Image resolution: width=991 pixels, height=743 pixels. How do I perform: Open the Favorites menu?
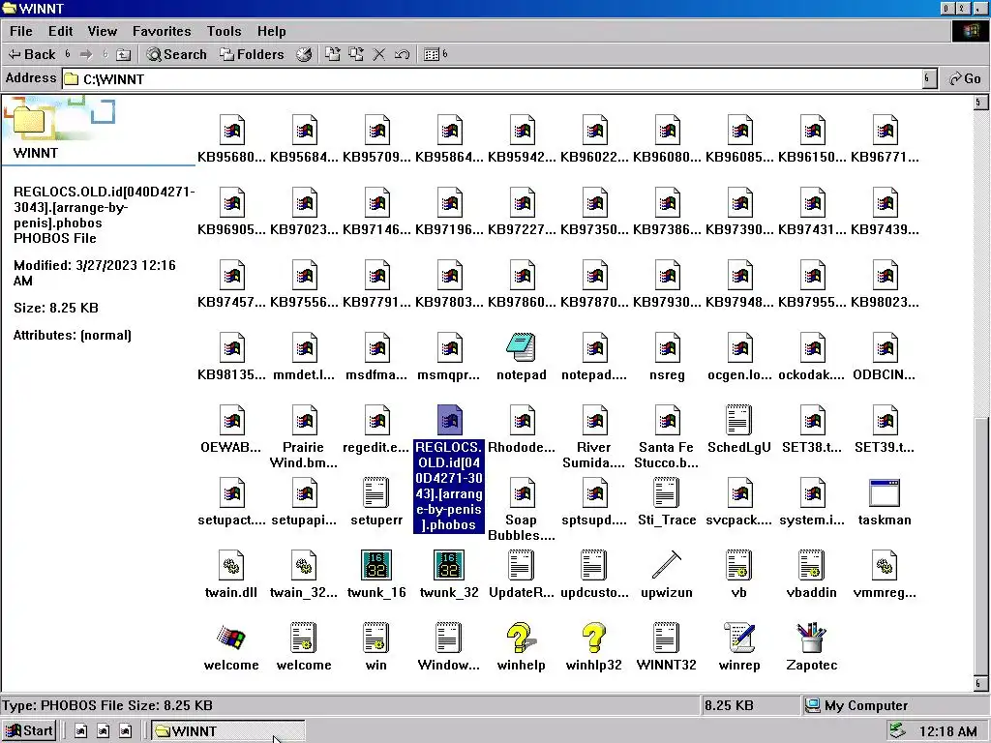162,31
